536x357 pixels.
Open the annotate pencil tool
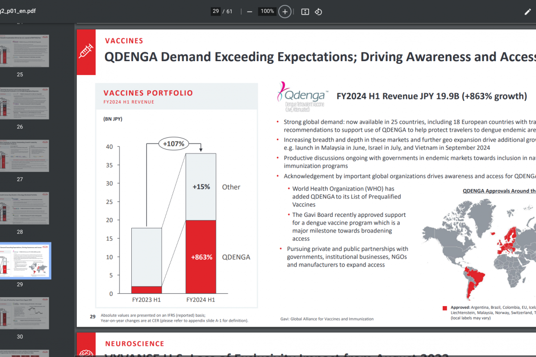pos(528,12)
